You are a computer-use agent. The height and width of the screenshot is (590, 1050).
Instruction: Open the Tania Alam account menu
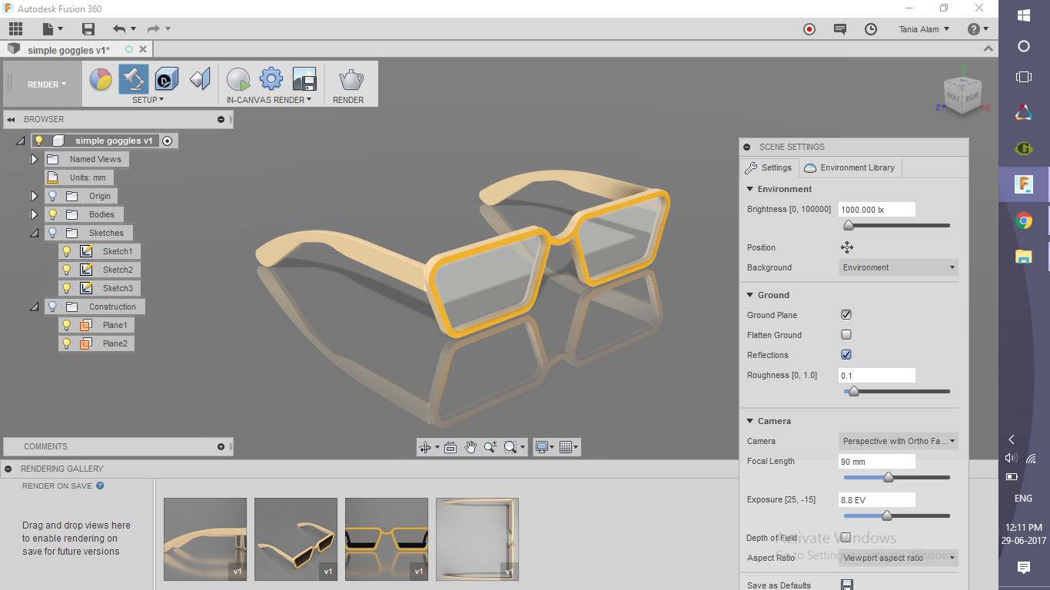coord(925,29)
